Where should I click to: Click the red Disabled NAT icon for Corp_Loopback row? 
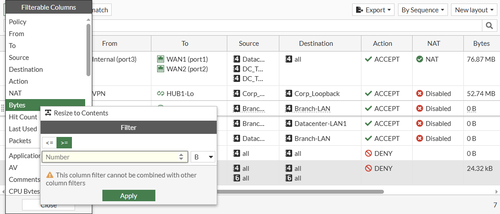click(420, 93)
